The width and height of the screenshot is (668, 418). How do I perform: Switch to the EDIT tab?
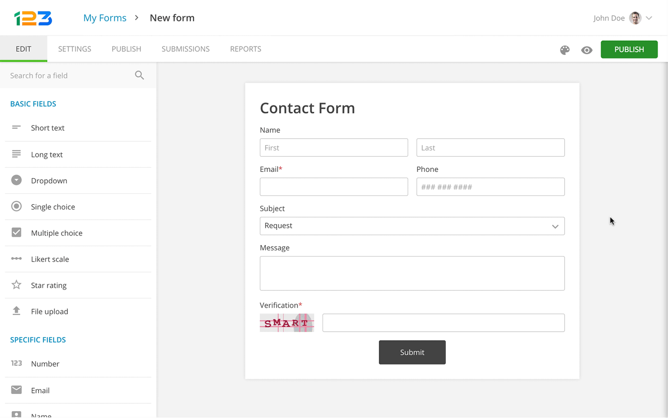pos(23,49)
